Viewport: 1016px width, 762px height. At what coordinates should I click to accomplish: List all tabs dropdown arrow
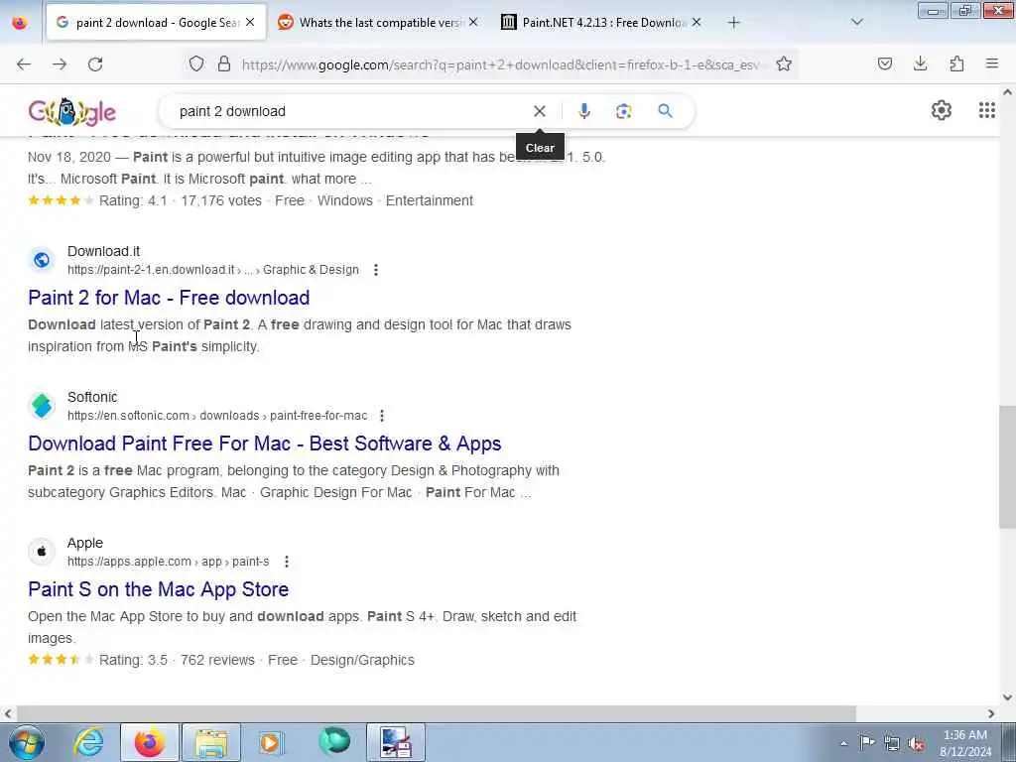tap(856, 23)
